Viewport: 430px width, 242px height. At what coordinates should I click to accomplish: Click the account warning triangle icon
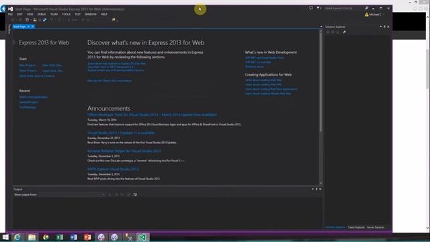click(x=367, y=15)
